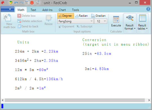Screen dimensions: 152x110
Task: Redo using the forward arrow icon
Action: pos(21,3)
